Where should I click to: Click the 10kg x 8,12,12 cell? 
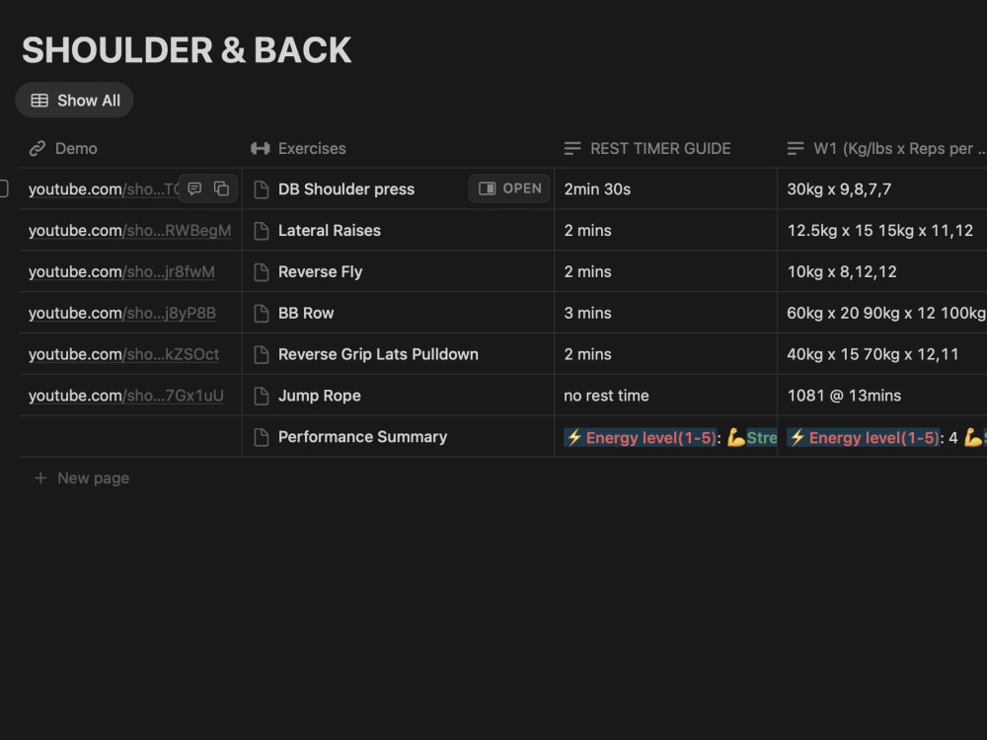pos(881,272)
